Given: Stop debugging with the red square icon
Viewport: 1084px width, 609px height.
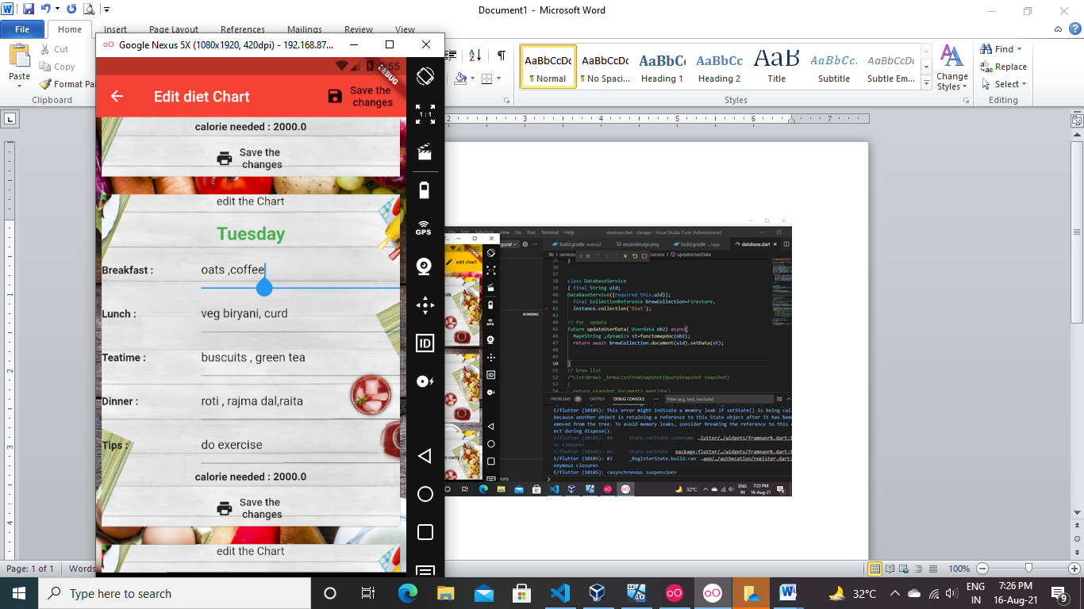Looking at the screenshot, I should [x=644, y=256].
